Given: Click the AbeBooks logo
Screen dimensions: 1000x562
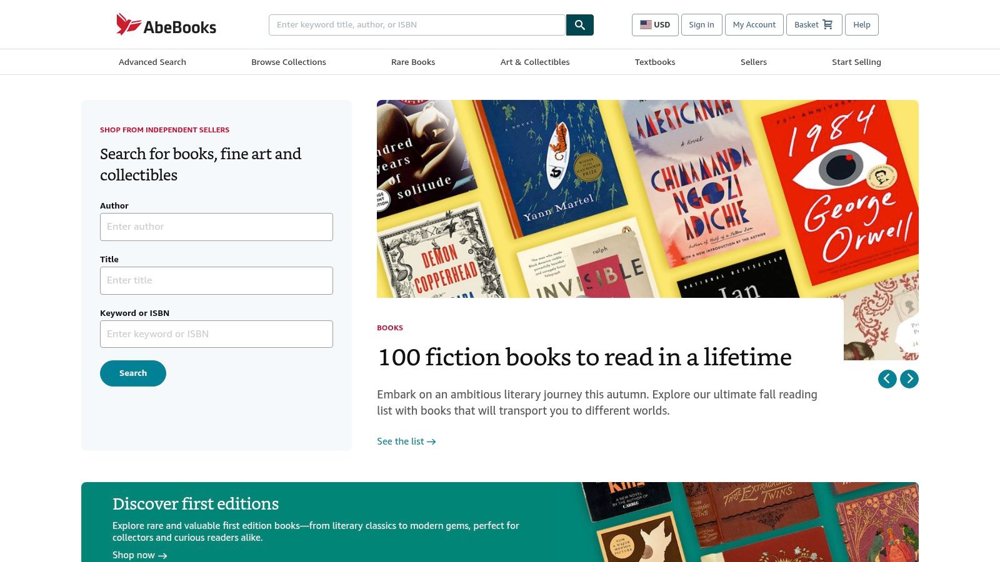Looking at the screenshot, I should coord(166,25).
